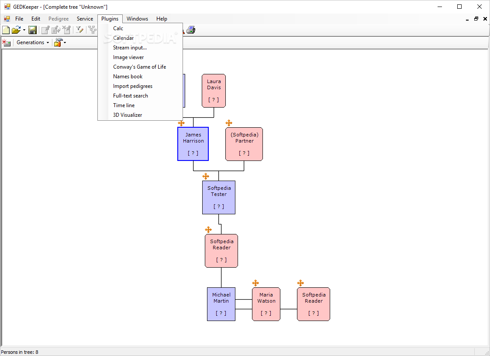Viewport: 490px width, 356px height.
Task: Select Calendar plugin
Action: (140, 38)
